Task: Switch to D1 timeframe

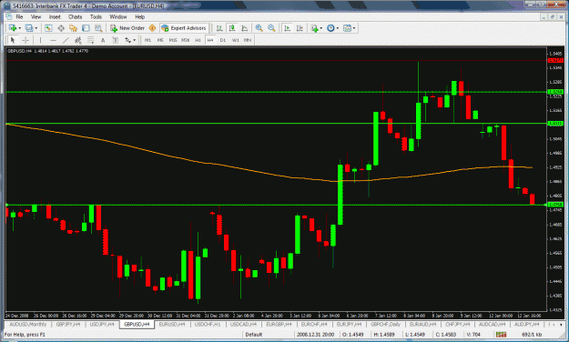Action: point(223,40)
